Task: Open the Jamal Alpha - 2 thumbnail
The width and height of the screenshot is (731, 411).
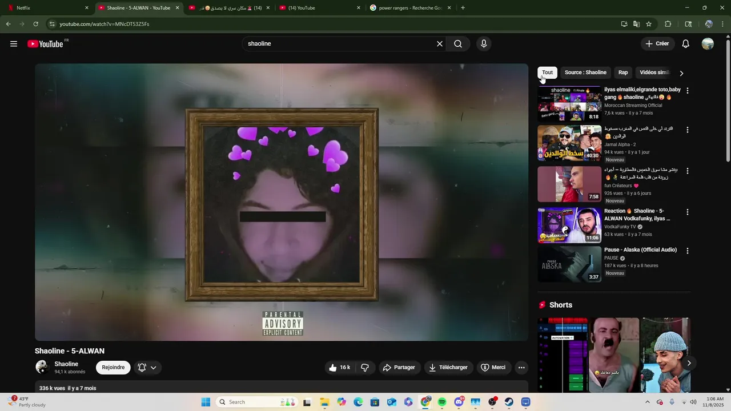Action: click(569, 143)
